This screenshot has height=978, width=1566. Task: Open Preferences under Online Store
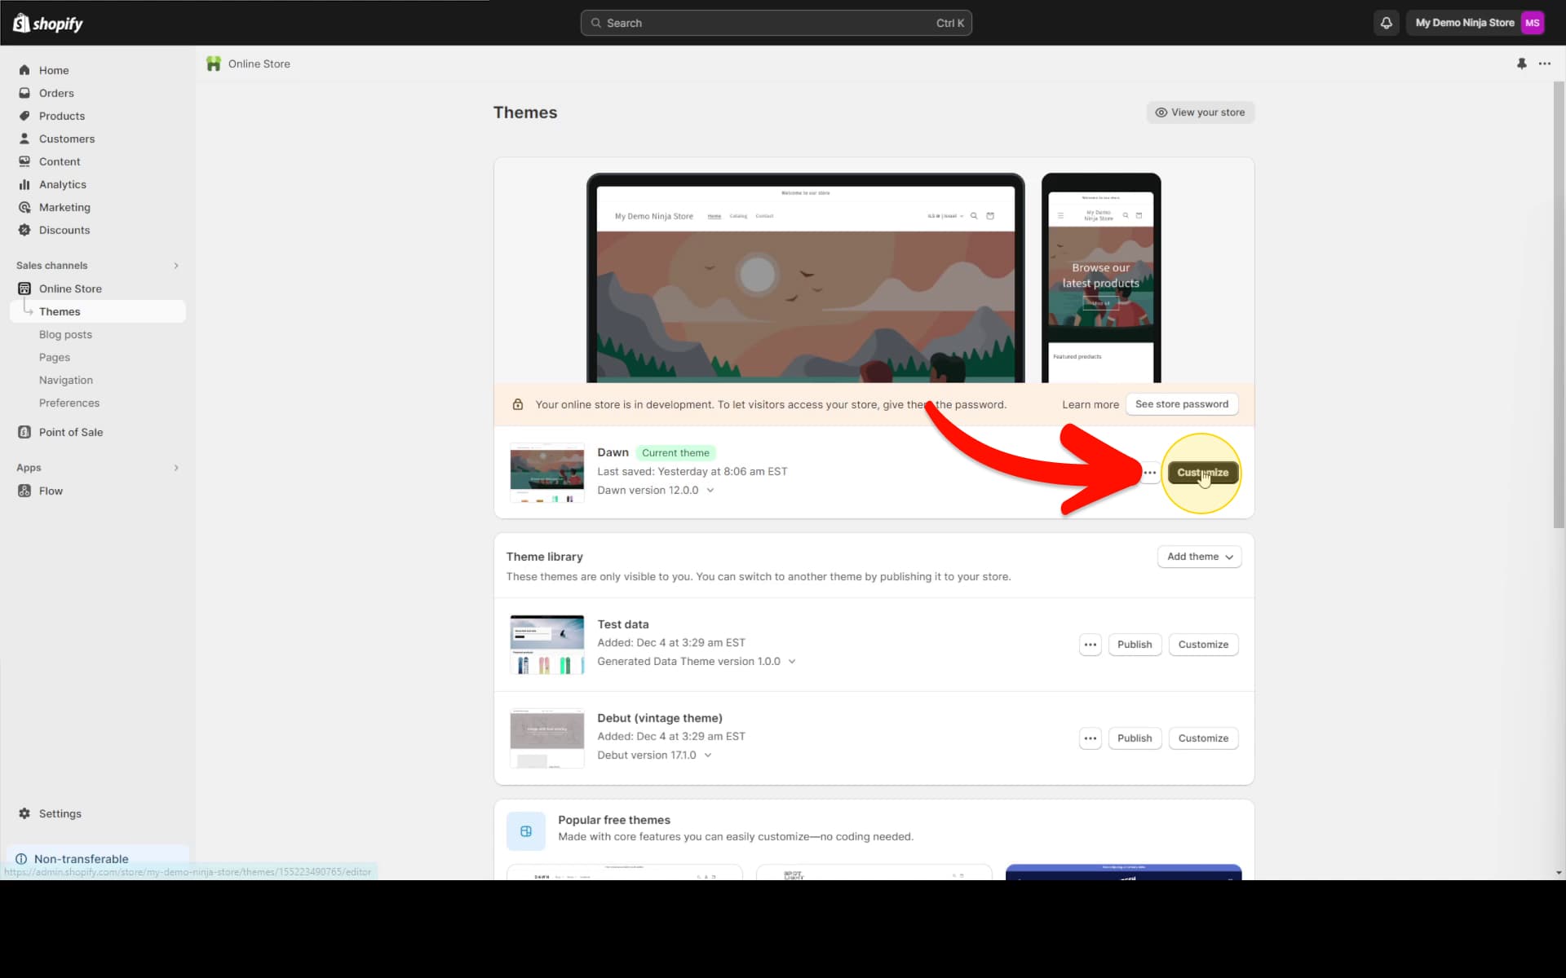point(69,403)
